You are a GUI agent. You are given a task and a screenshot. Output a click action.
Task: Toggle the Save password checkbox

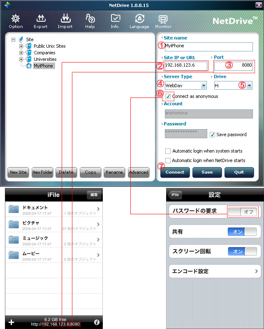(212, 135)
